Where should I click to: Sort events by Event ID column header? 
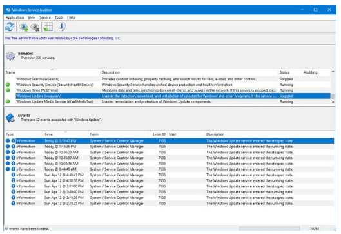158,134
